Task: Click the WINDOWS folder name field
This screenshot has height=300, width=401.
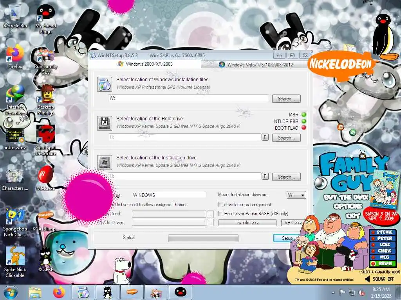Action: [169, 195]
